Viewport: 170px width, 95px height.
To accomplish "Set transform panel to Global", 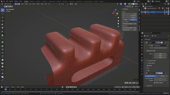I will coord(126,20).
